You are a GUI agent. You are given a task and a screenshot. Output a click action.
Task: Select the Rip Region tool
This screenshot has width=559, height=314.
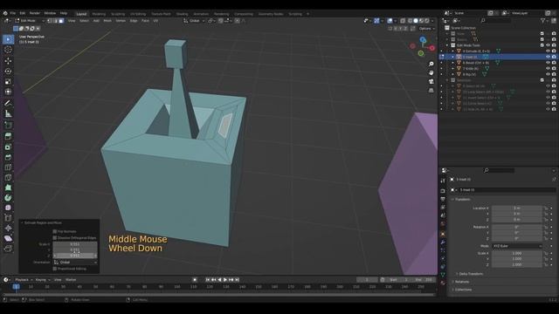click(8, 249)
